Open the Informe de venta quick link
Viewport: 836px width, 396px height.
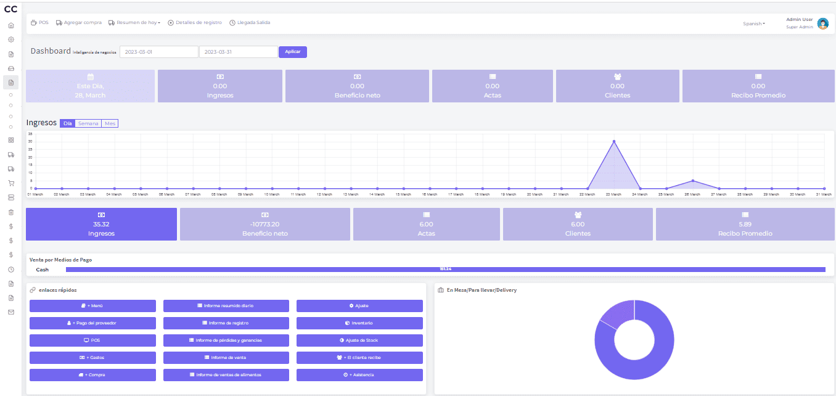(226, 358)
